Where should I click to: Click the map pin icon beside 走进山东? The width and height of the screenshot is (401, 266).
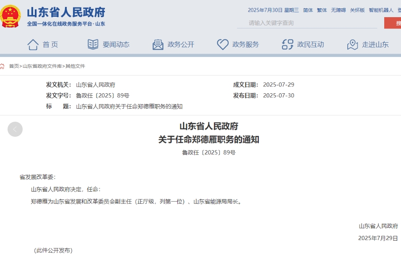[x=352, y=44]
